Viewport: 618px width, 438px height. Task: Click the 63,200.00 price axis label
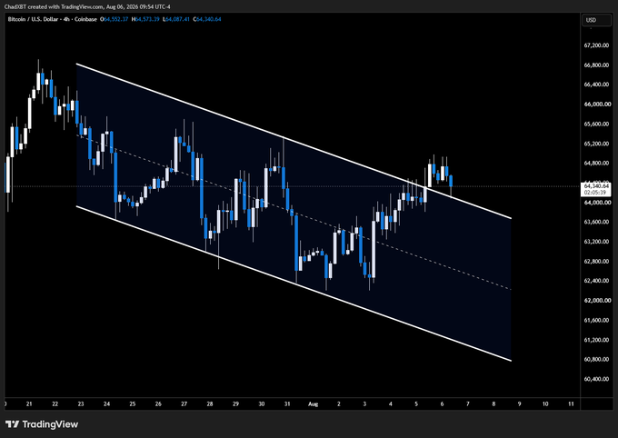596,242
